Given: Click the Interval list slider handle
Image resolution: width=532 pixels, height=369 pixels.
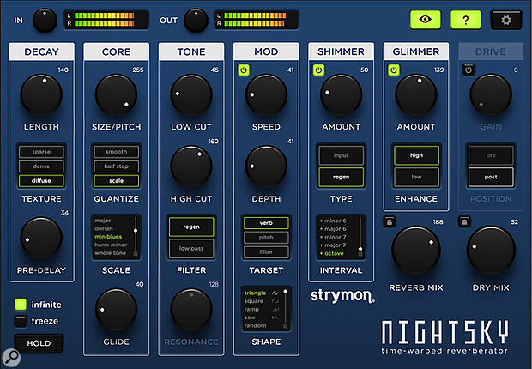Looking at the screenshot, I should 360,249.
